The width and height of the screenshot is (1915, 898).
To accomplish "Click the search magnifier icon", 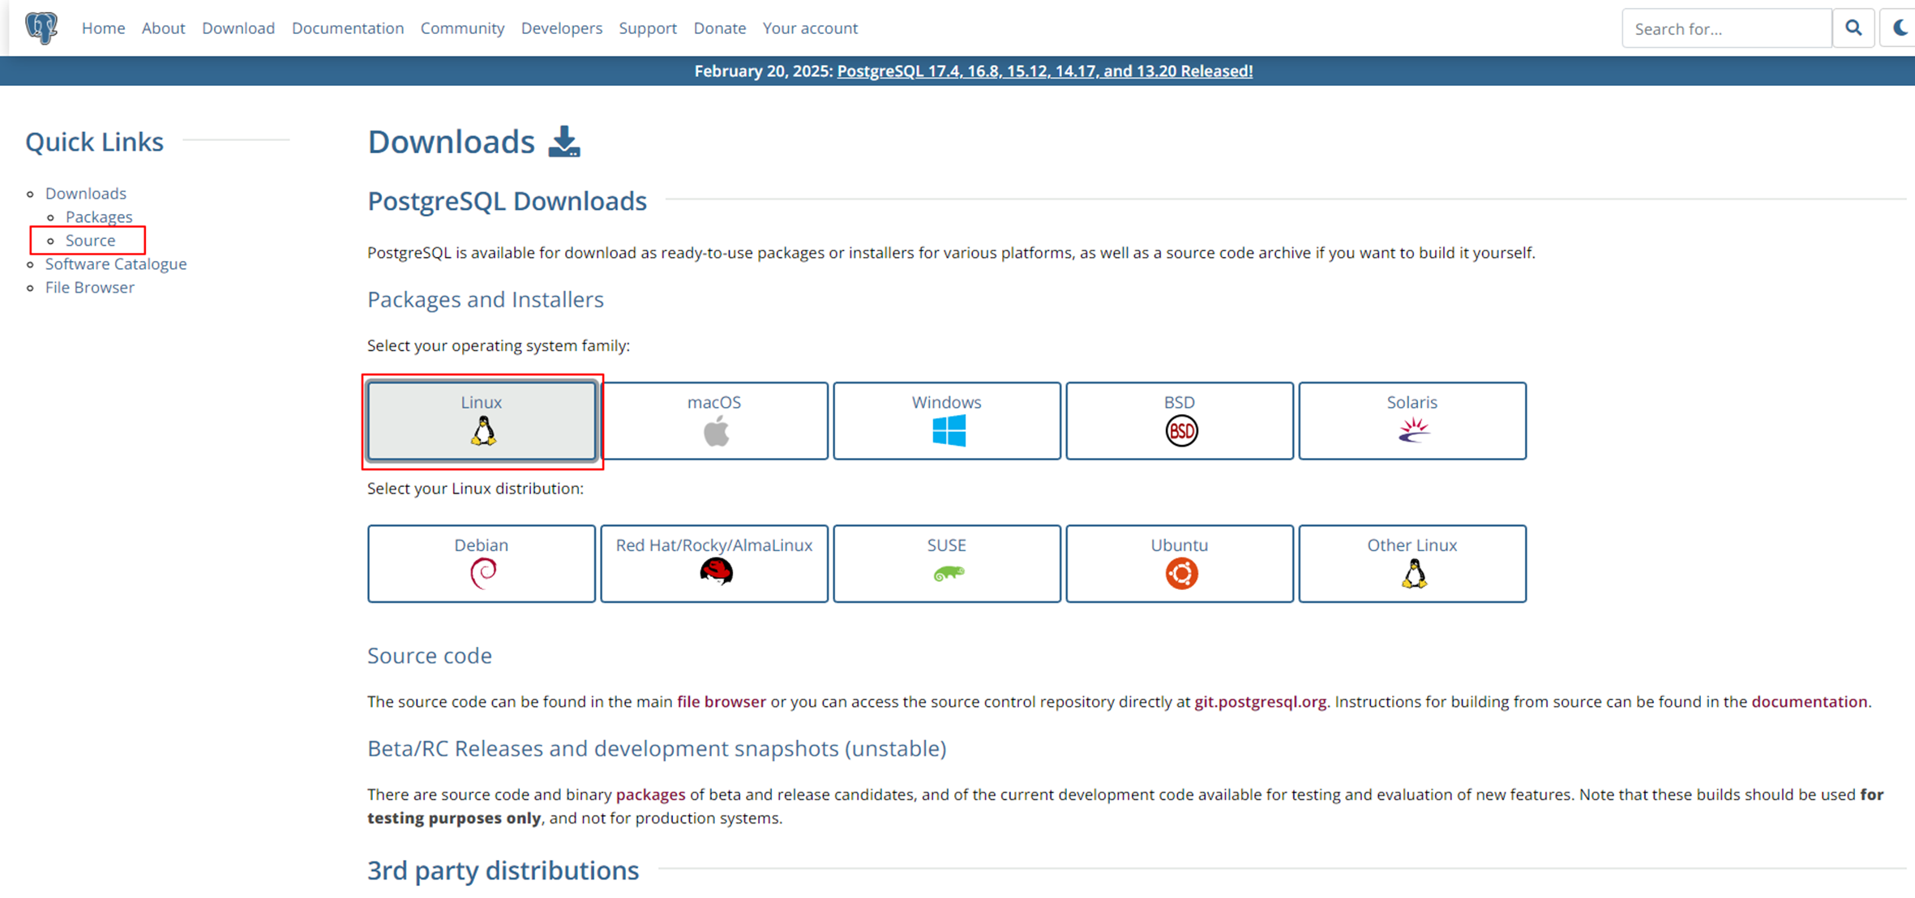I will click(1853, 28).
